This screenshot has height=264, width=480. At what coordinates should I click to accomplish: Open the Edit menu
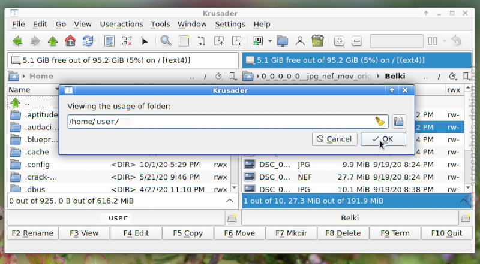40,24
